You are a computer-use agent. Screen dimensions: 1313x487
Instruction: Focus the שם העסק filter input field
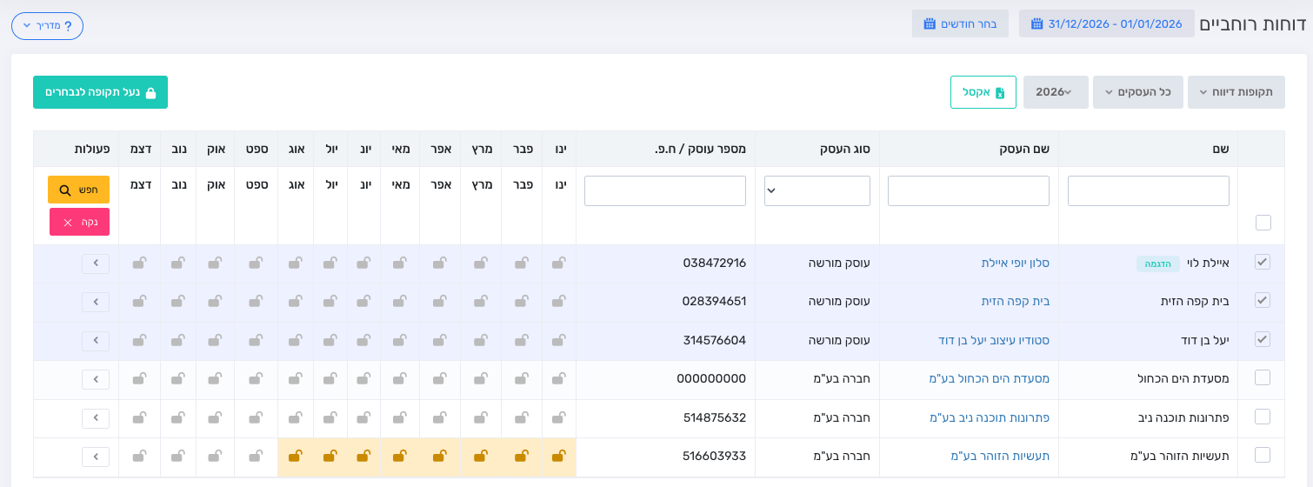969,191
